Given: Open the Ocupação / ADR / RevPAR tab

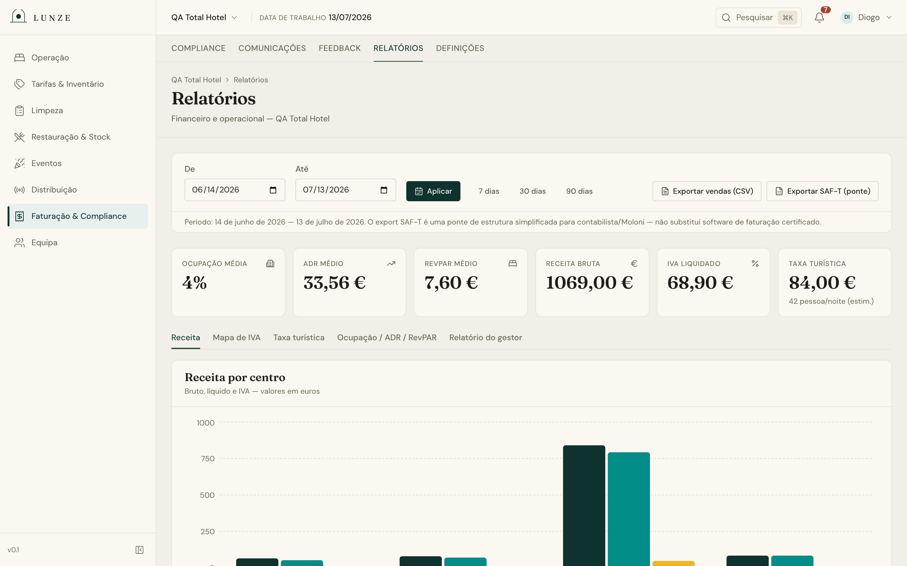Looking at the screenshot, I should (x=387, y=338).
